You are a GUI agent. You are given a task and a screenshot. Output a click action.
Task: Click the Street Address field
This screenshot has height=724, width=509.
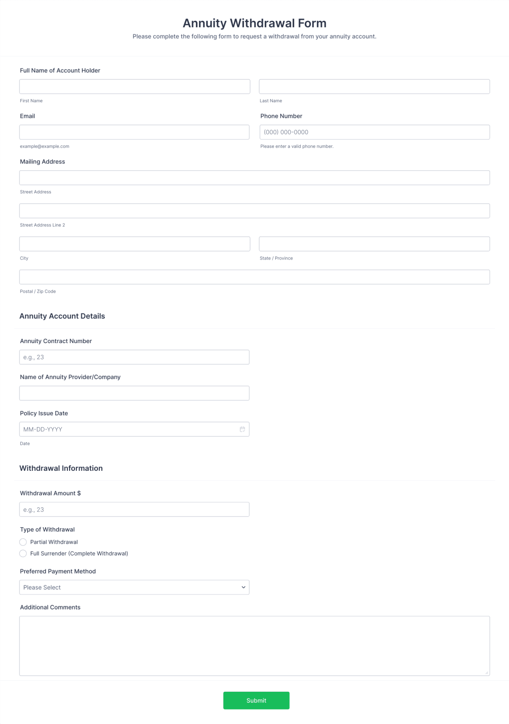[x=254, y=177]
